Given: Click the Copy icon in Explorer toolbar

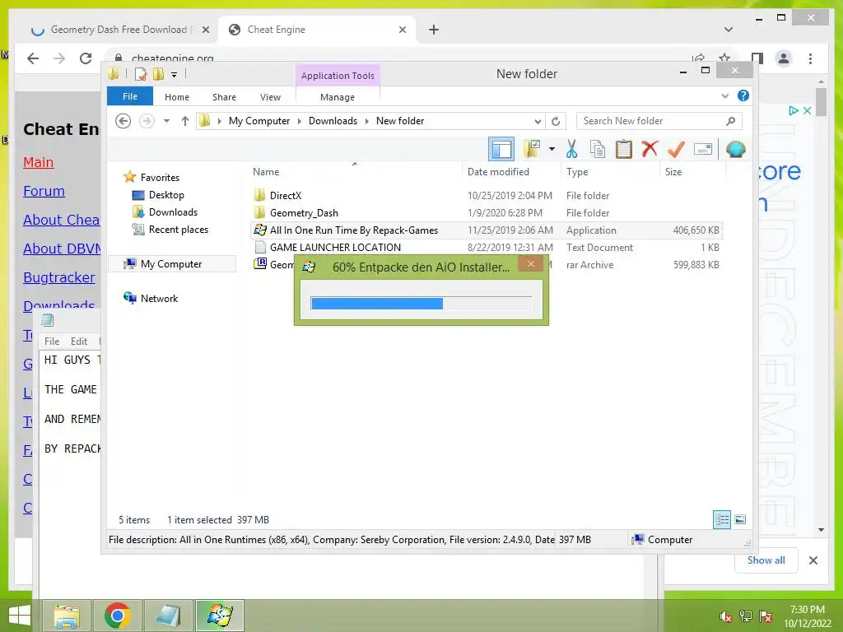Looking at the screenshot, I should click(598, 150).
